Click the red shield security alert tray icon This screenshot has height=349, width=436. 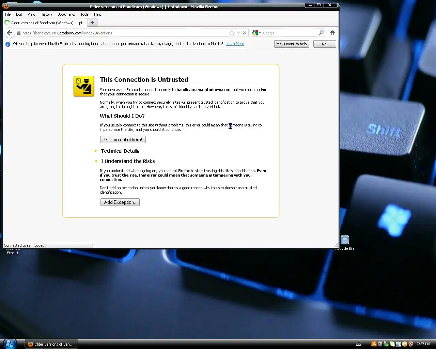411,344
